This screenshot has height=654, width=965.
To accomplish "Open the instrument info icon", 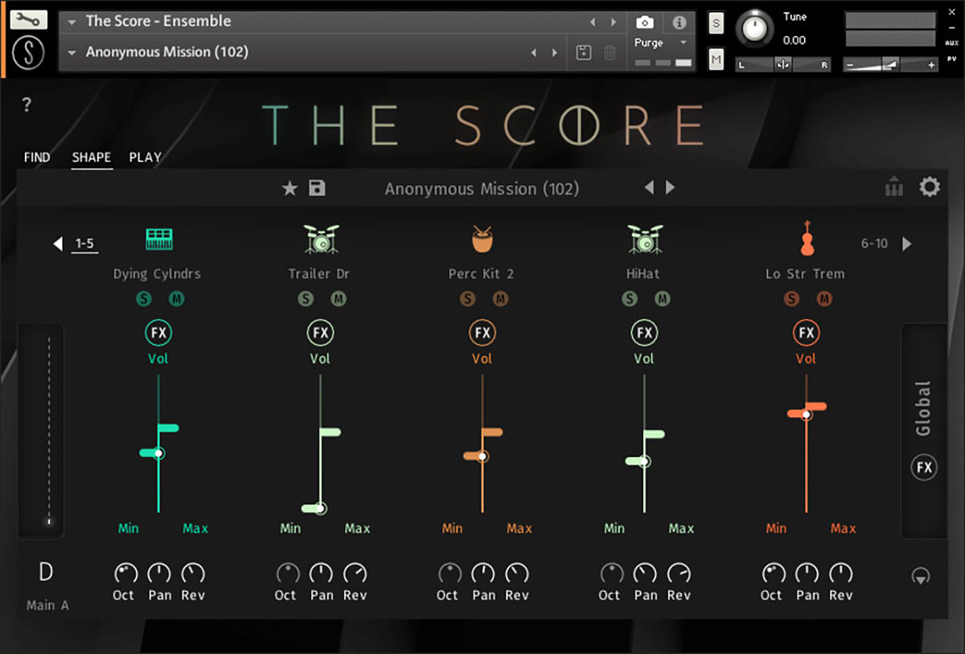I will tap(680, 22).
